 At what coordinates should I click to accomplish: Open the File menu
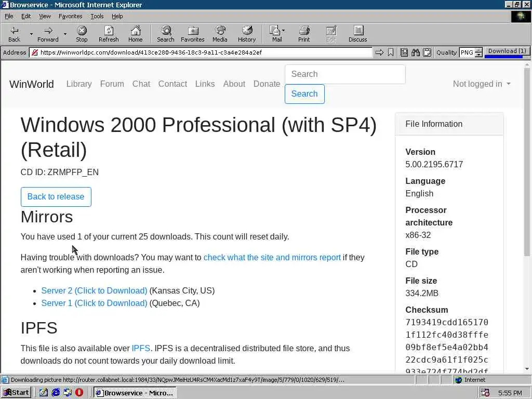click(9, 16)
